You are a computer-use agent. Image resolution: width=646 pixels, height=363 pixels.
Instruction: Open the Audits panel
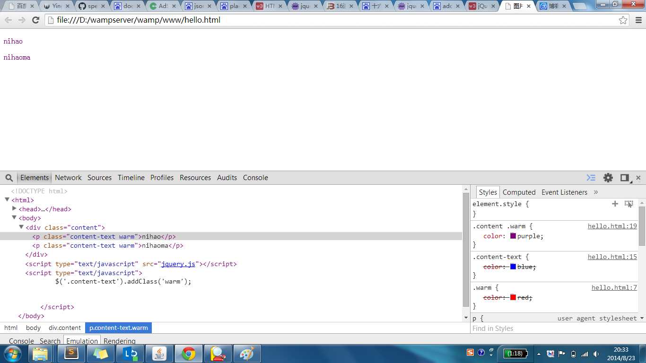coord(227,178)
